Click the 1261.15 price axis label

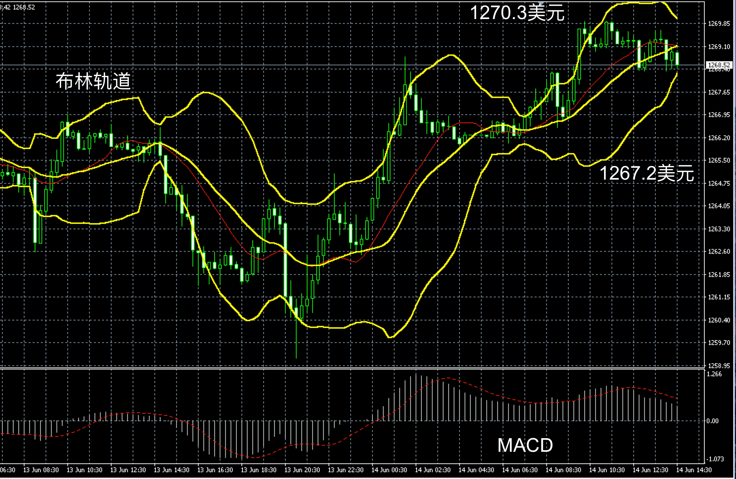[x=719, y=297]
